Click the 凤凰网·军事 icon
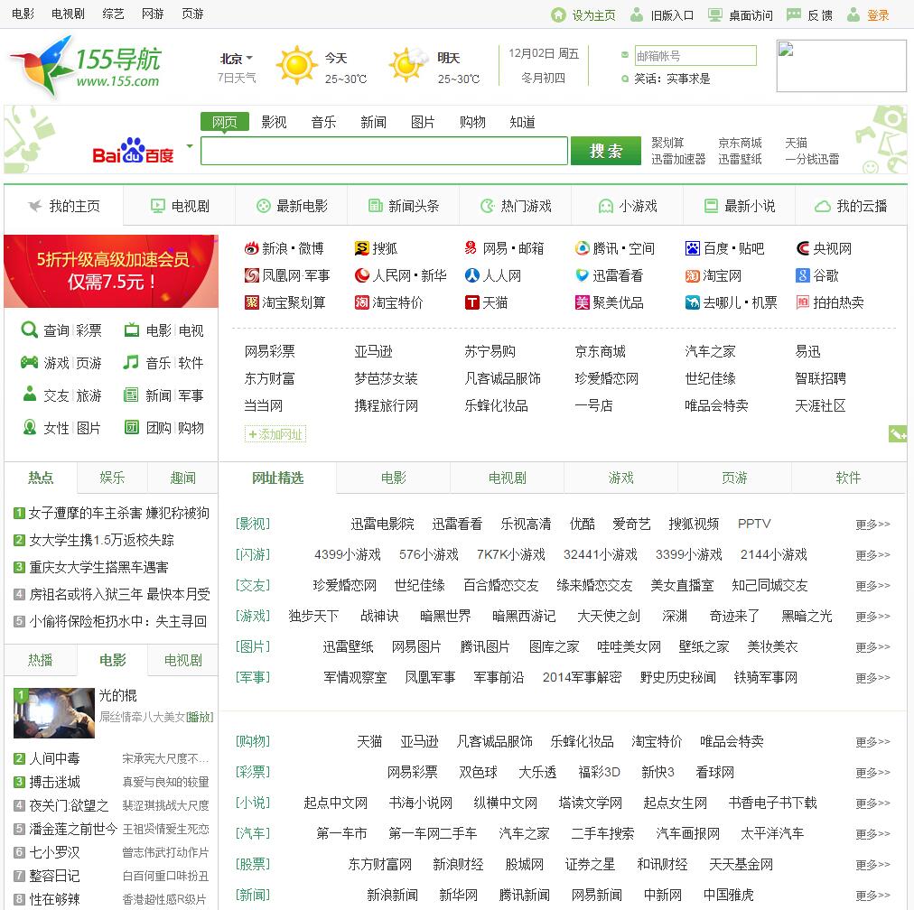Screen dimensions: 914x910 pyautogui.click(x=251, y=275)
